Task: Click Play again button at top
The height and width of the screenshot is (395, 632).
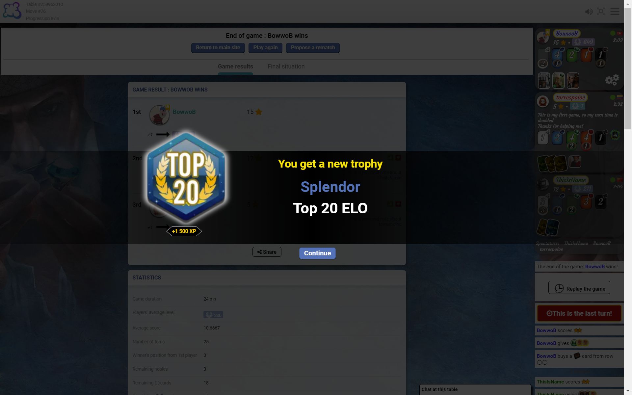Action: [265, 47]
